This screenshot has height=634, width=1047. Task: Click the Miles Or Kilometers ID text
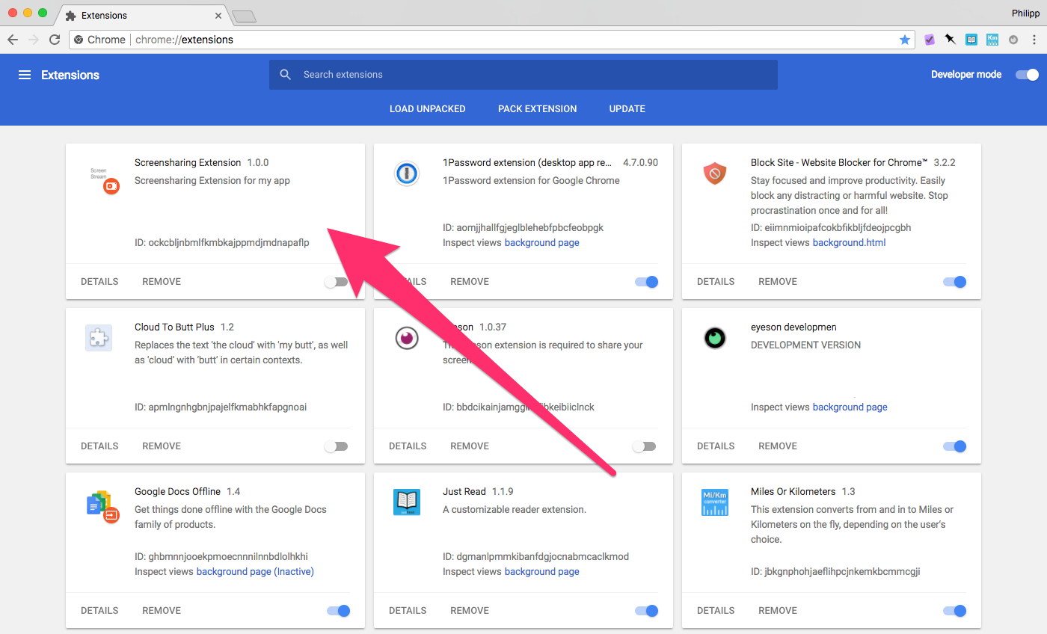pyautogui.click(x=835, y=572)
